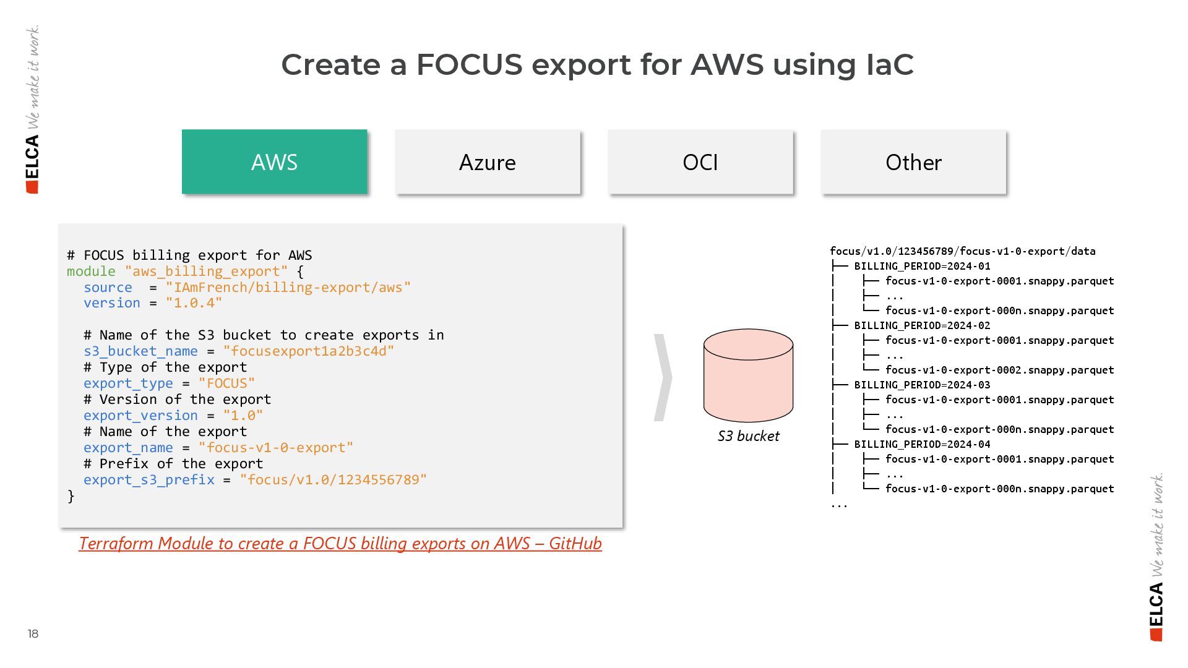The width and height of the screenshot is (1188, 668).
Task: Click the slide number 18
Action: 33,633
